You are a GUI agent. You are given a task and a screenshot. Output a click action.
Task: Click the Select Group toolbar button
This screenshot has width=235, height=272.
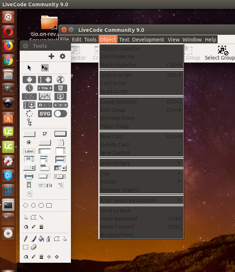220,53
